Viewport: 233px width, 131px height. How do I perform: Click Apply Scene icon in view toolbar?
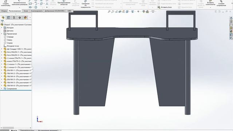point(147,11)
